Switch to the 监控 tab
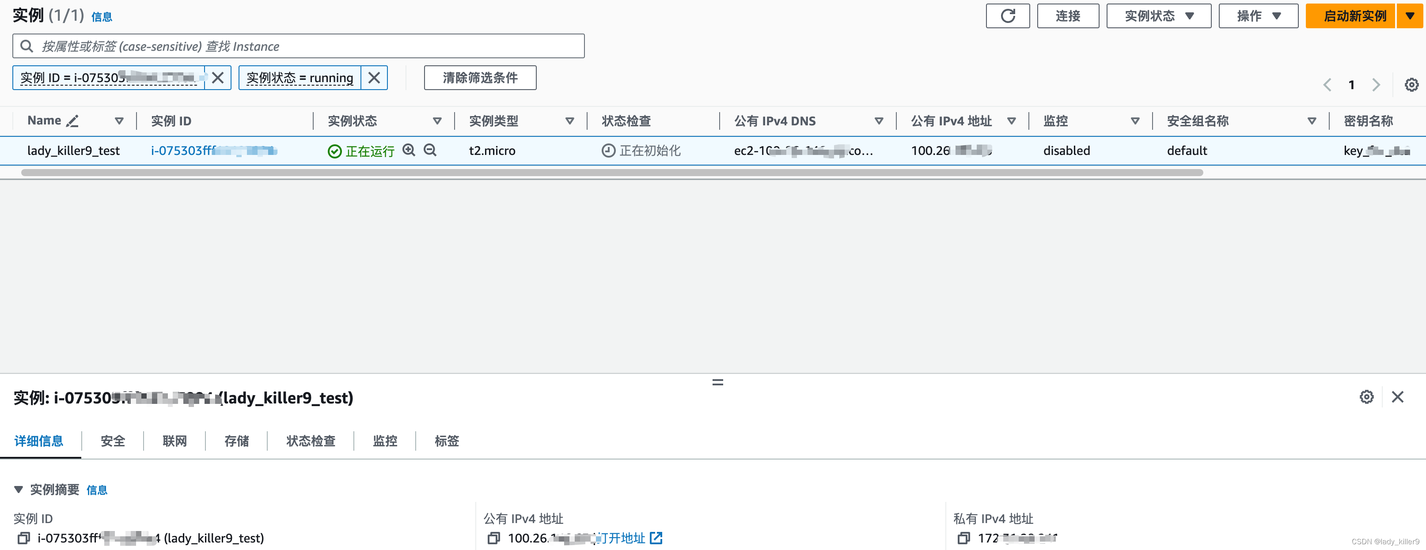This screenshot has height=550, width=1426. (x=385, y=441)
